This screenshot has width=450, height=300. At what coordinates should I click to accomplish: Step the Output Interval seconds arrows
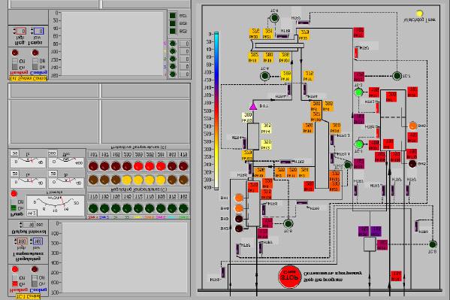[21, 224]
